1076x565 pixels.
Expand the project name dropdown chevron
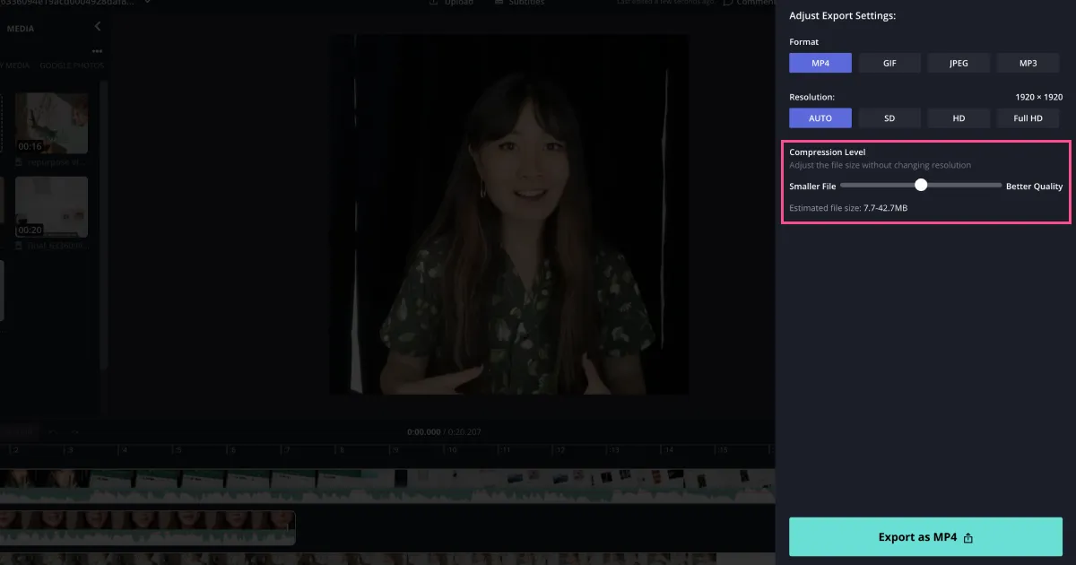tap(146, 3)
